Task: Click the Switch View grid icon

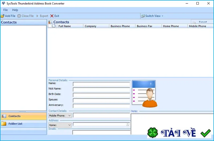Action: 143,16
